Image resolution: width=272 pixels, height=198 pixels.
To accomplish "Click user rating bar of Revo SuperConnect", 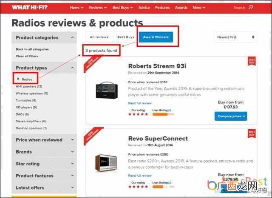I will point(163,187).
